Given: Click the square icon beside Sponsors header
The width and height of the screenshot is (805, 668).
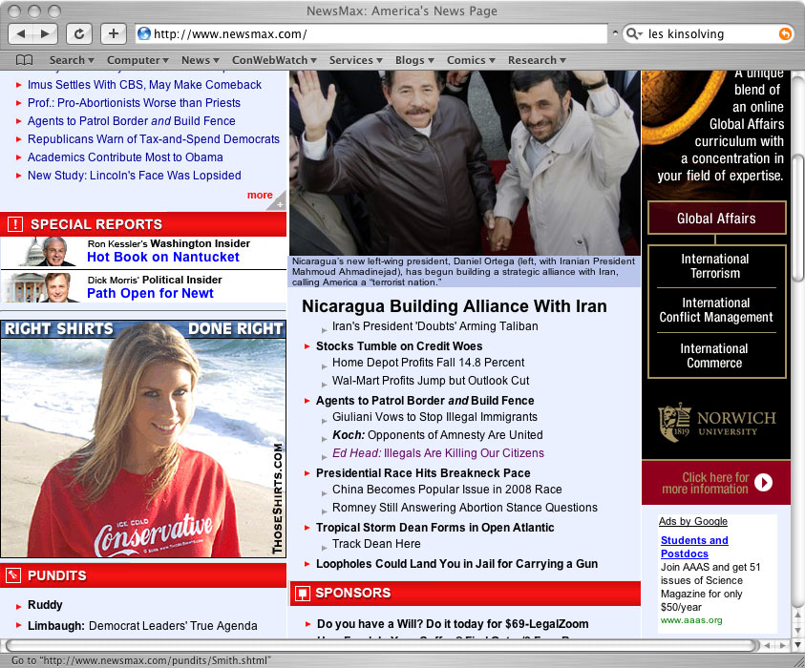Looking at the screenshot, I should point(303,594).
